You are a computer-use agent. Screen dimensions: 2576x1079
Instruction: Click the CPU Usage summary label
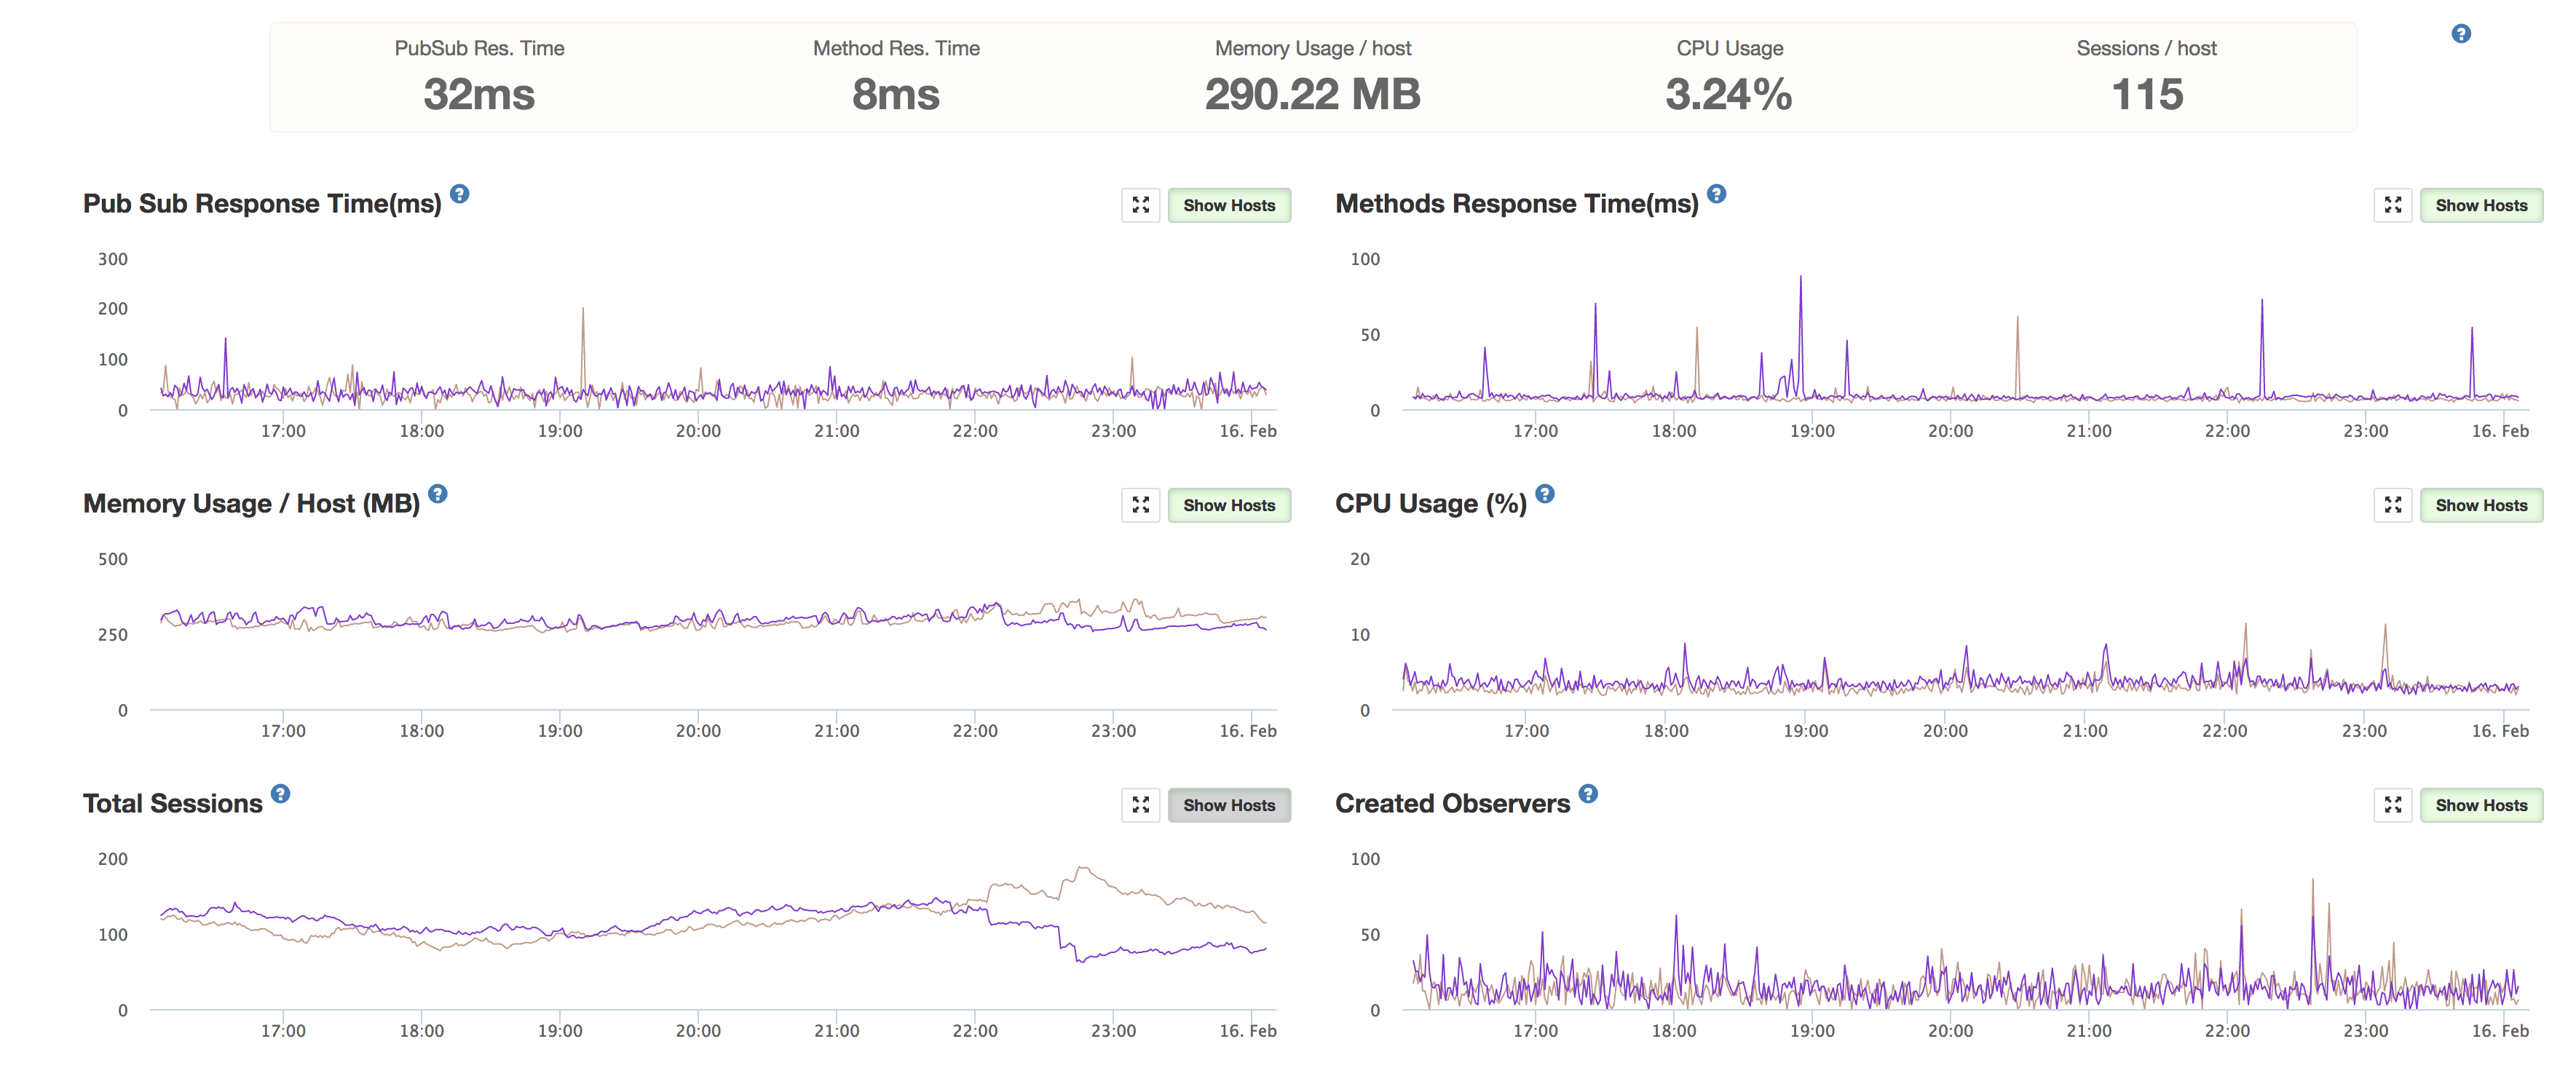[x=1729, y=48]
